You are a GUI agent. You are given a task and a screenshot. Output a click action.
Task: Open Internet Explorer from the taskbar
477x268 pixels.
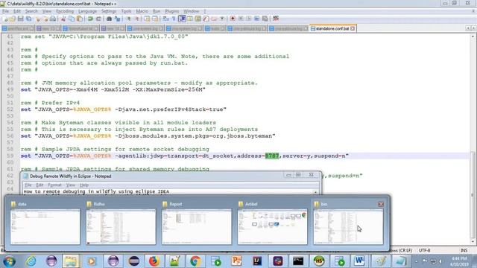(31, 261)
